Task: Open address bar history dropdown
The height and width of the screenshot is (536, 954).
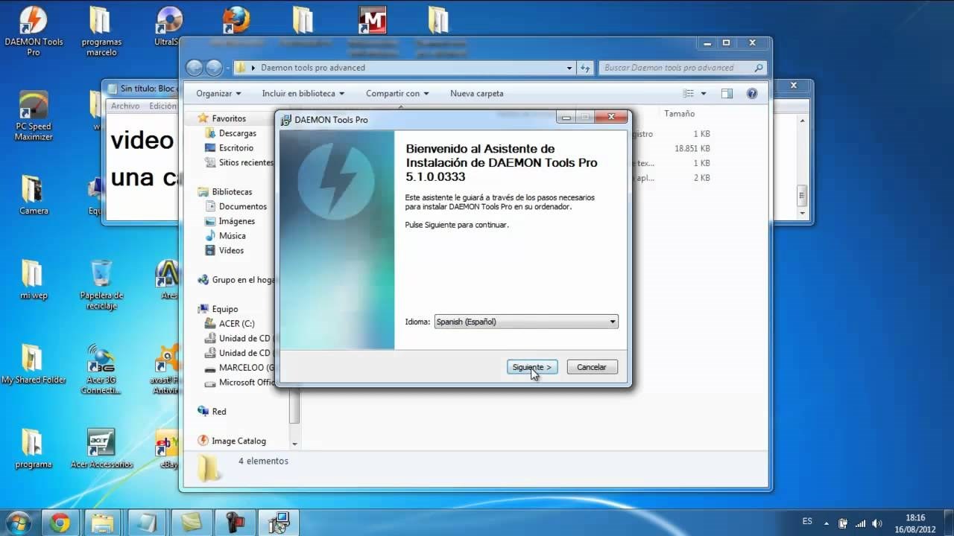Action: (x=569, y=68)
